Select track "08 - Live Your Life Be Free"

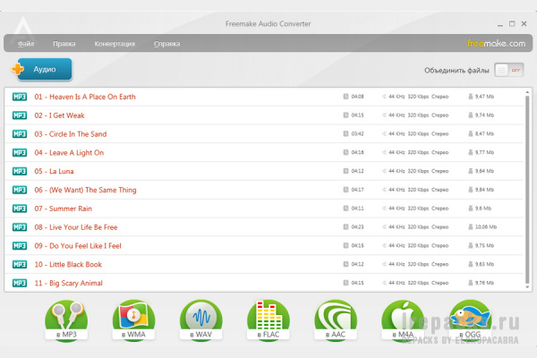point(264,227)
